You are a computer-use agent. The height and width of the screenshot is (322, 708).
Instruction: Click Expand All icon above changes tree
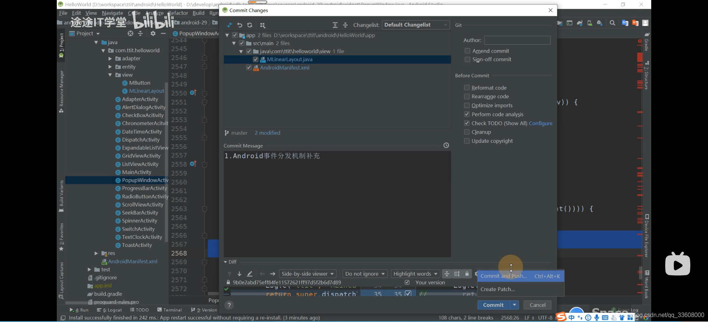pos(335,25)
